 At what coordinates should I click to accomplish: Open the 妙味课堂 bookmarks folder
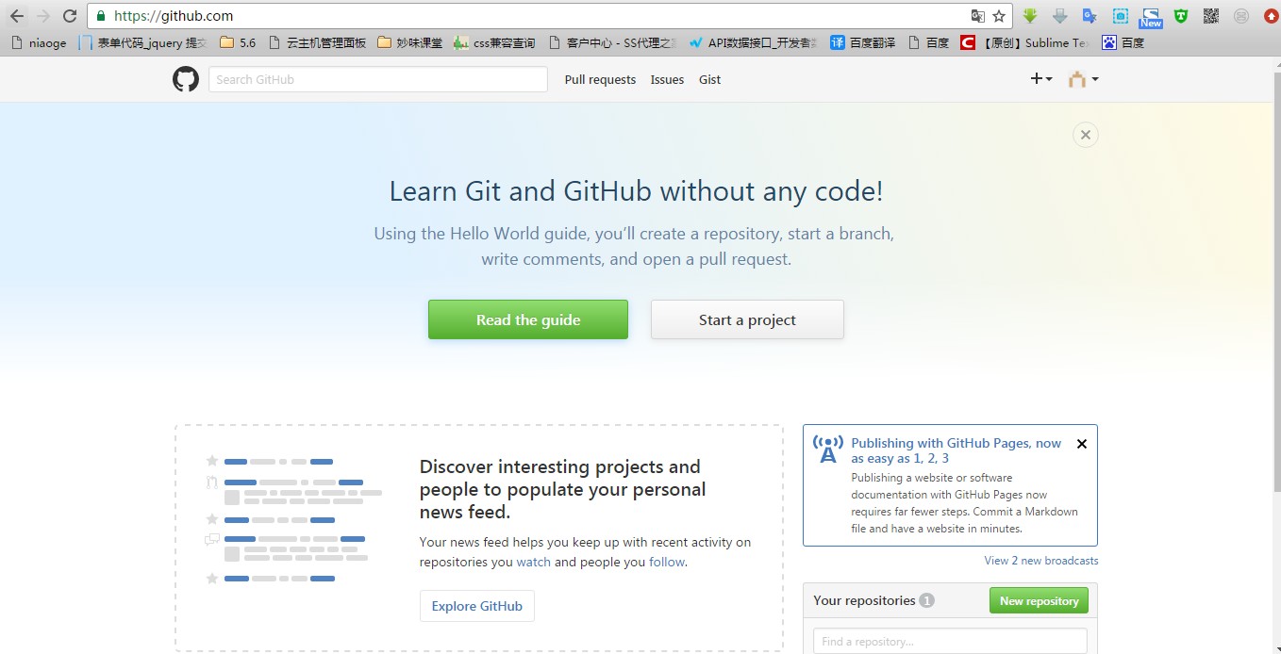(x=409, y=42)
